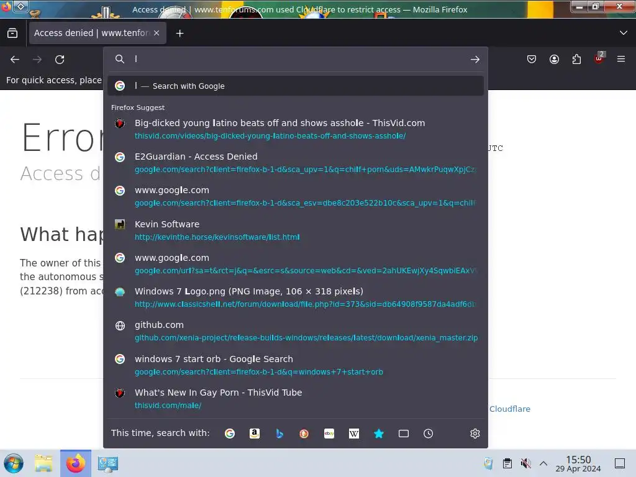Open the Firefox hamburger application menu
The image size is (636, 477).
(621, 59)
